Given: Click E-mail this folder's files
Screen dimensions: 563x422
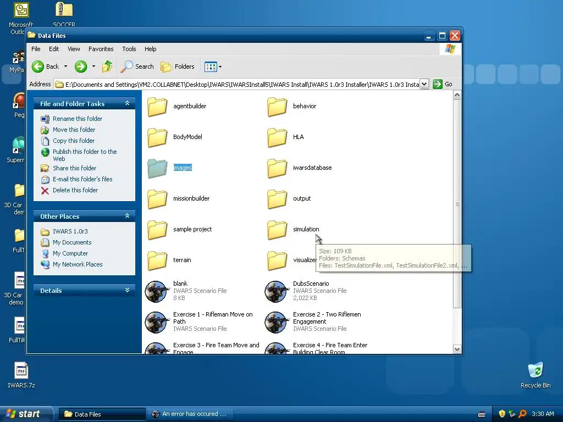Looking at the screenshot, I should 82,179.
